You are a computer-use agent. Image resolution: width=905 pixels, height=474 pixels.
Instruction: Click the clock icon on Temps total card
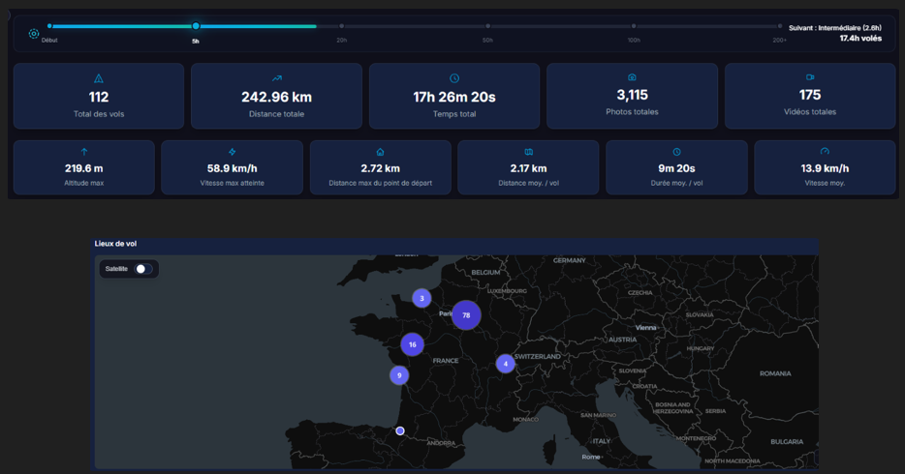point(454,78)
